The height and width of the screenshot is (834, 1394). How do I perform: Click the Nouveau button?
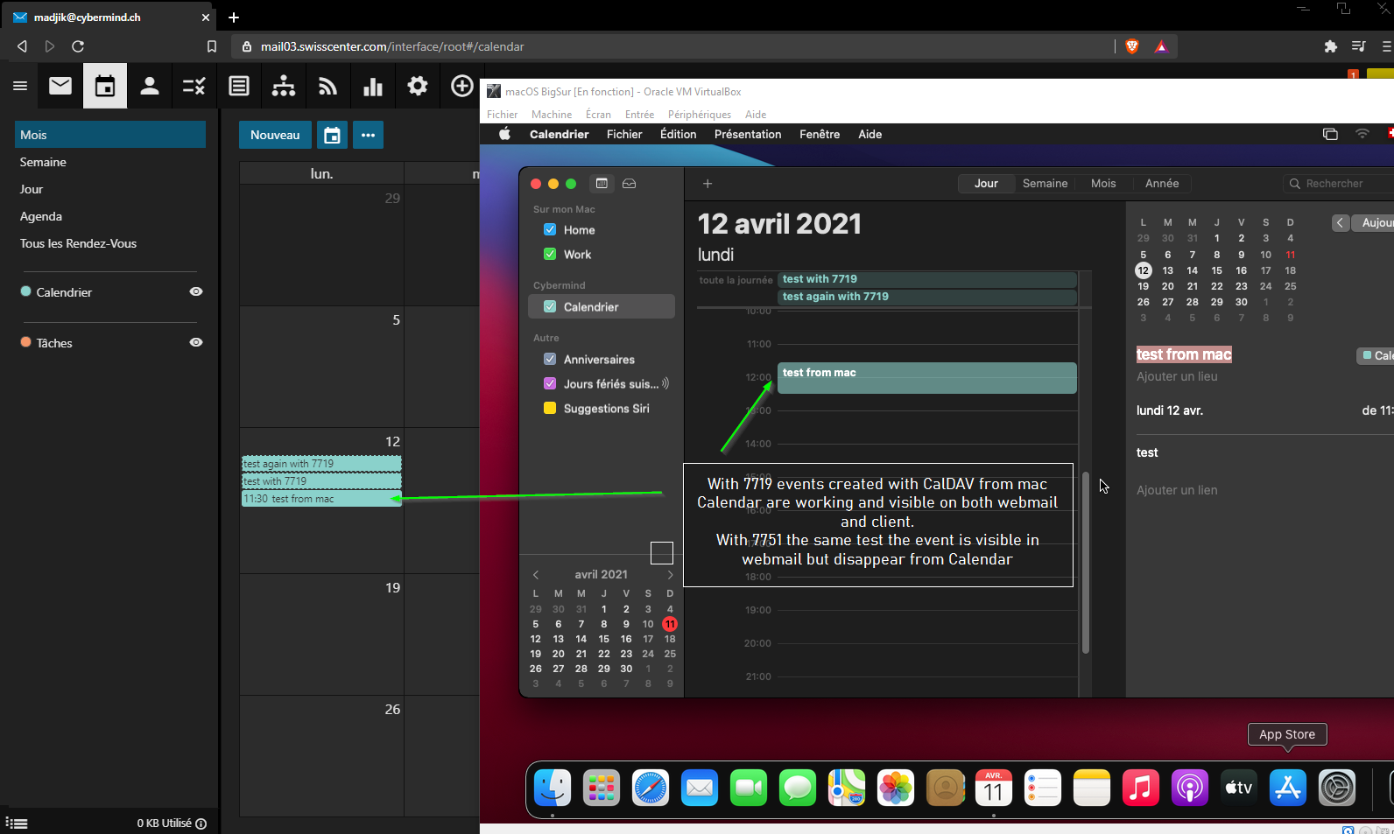[275, 135]
